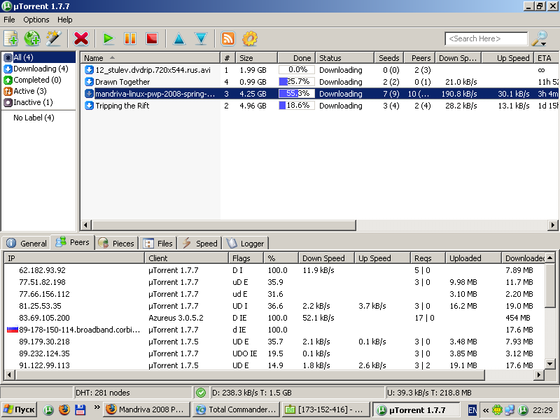Pause torrent with orange pause icon
This screenshot has height=420, width=560.
(130, 38)
